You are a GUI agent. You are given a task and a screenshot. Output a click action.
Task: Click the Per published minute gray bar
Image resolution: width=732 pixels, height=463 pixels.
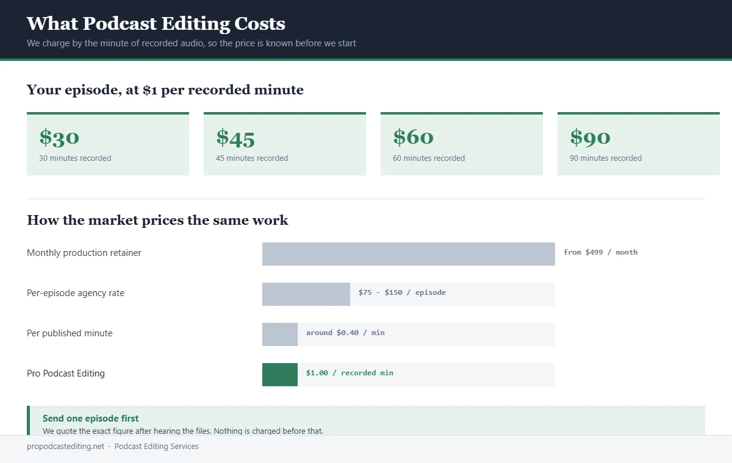point(280,334)
